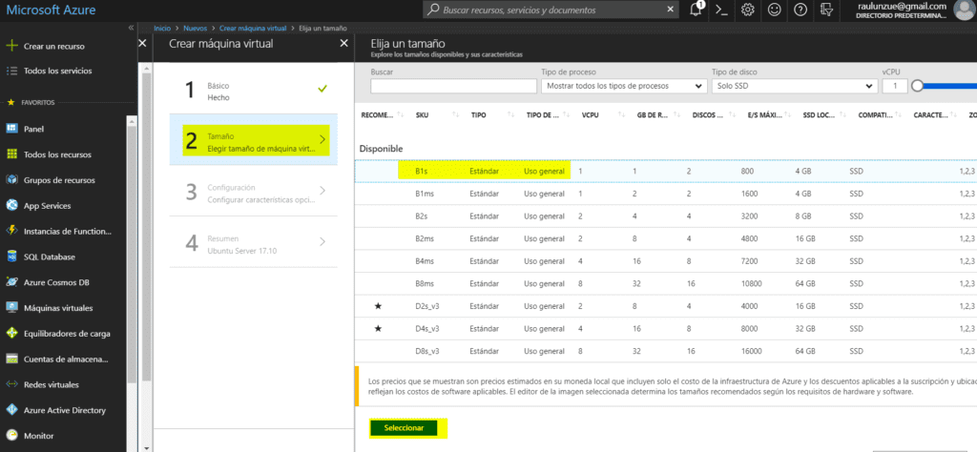Image resolution: width=977 pixels, height=452 pixels.
Task: Click the Redes virtuales icon
Action: point(11,384)
